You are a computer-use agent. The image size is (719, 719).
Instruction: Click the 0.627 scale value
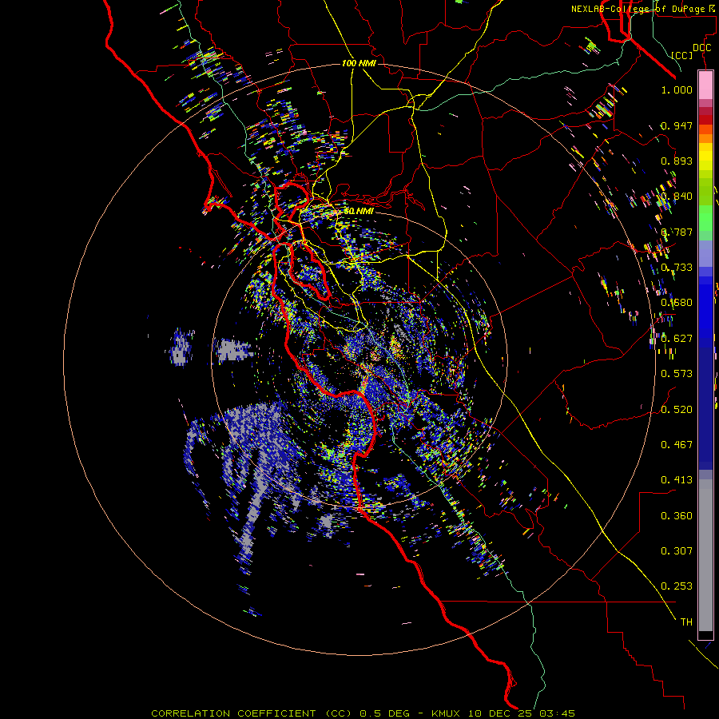click(677, 339)
